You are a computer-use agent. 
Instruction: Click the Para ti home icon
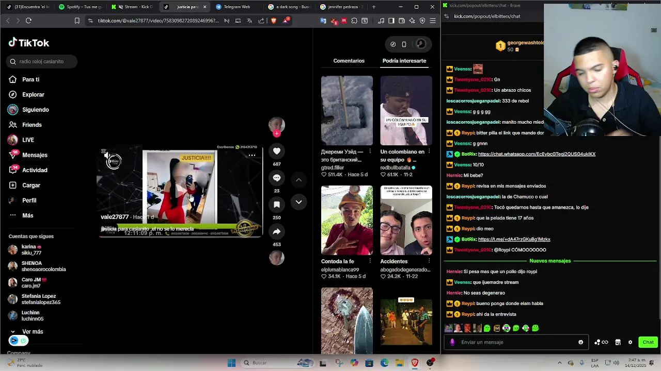[x=13, y=79]
